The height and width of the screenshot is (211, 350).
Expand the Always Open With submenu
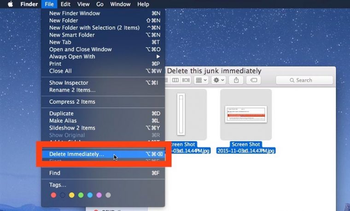coord(103,57)
